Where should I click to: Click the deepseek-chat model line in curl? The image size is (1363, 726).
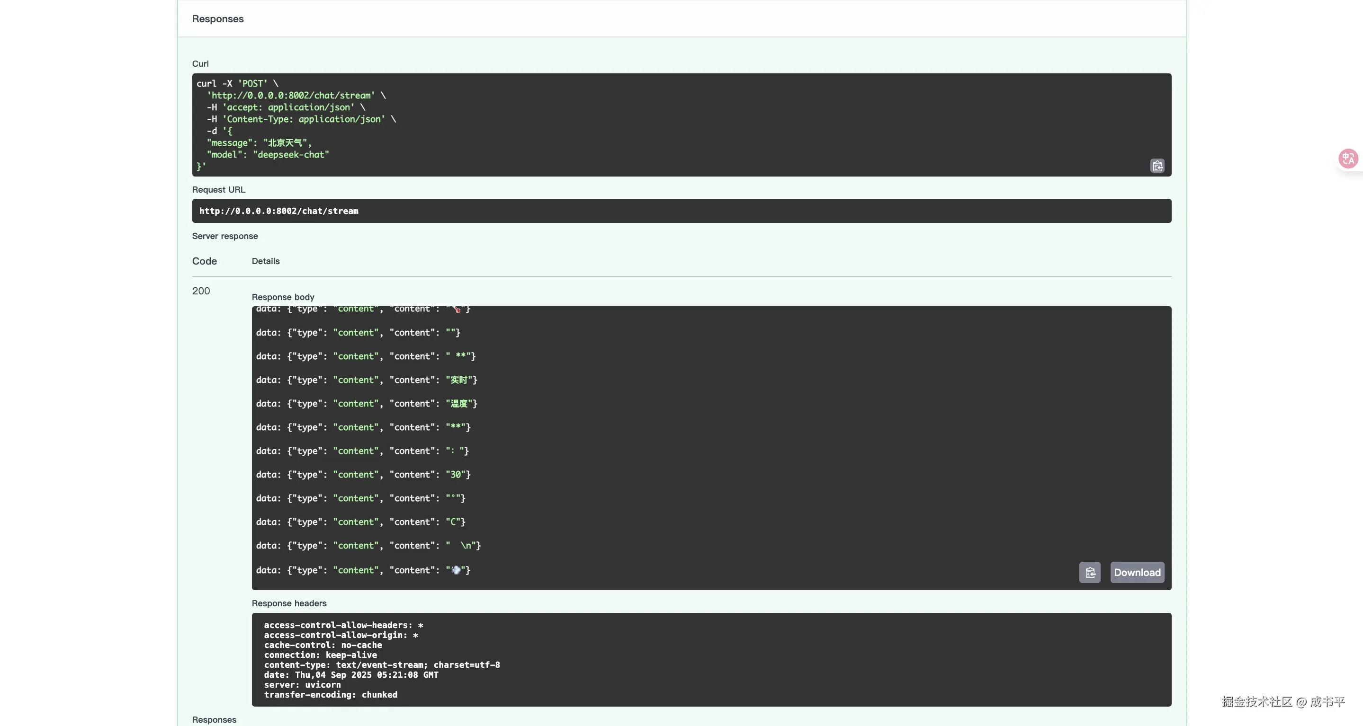[x=267, y=155]
